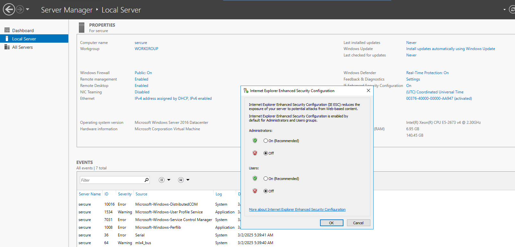The height and width of the screenshot is (247, 515).
Task: Click Last installed updates Never link
Action: [x=411, y=43]
